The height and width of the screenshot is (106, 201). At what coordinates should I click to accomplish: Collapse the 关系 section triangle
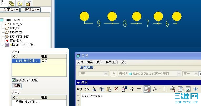coord(78,83)
